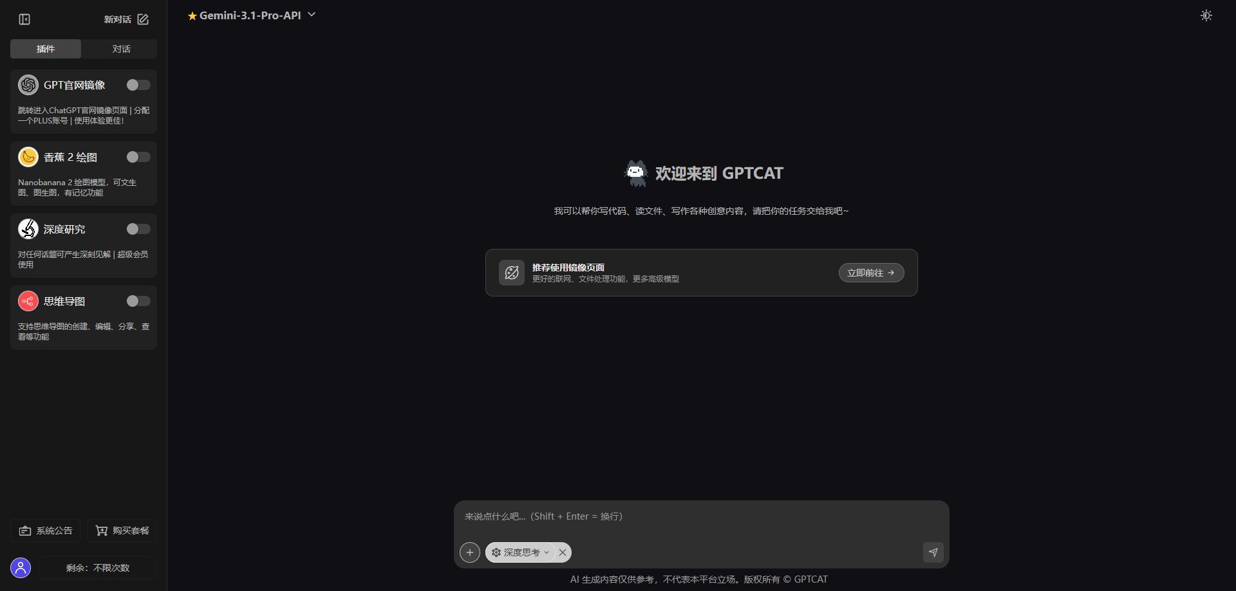The width and height of the screenshot is (1236, 591).
Task: Go to mirror via 立即前往 button
Action: pyautogui.click(x=871, y=273)
